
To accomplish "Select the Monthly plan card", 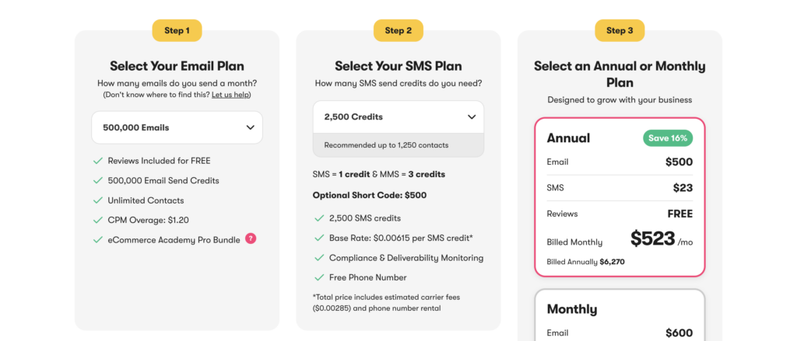I will click(x=619, y=315).
